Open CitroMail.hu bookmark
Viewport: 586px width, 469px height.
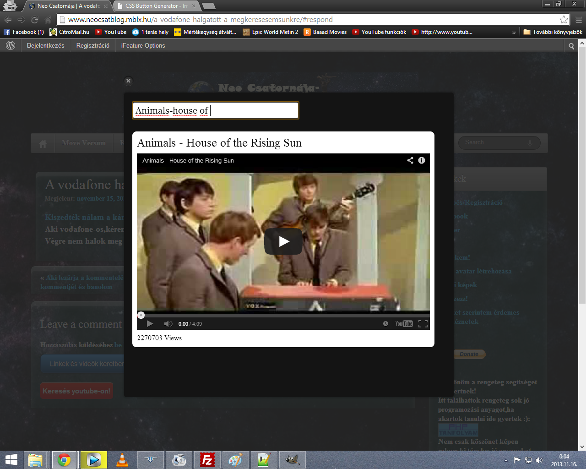coord(70,32)
